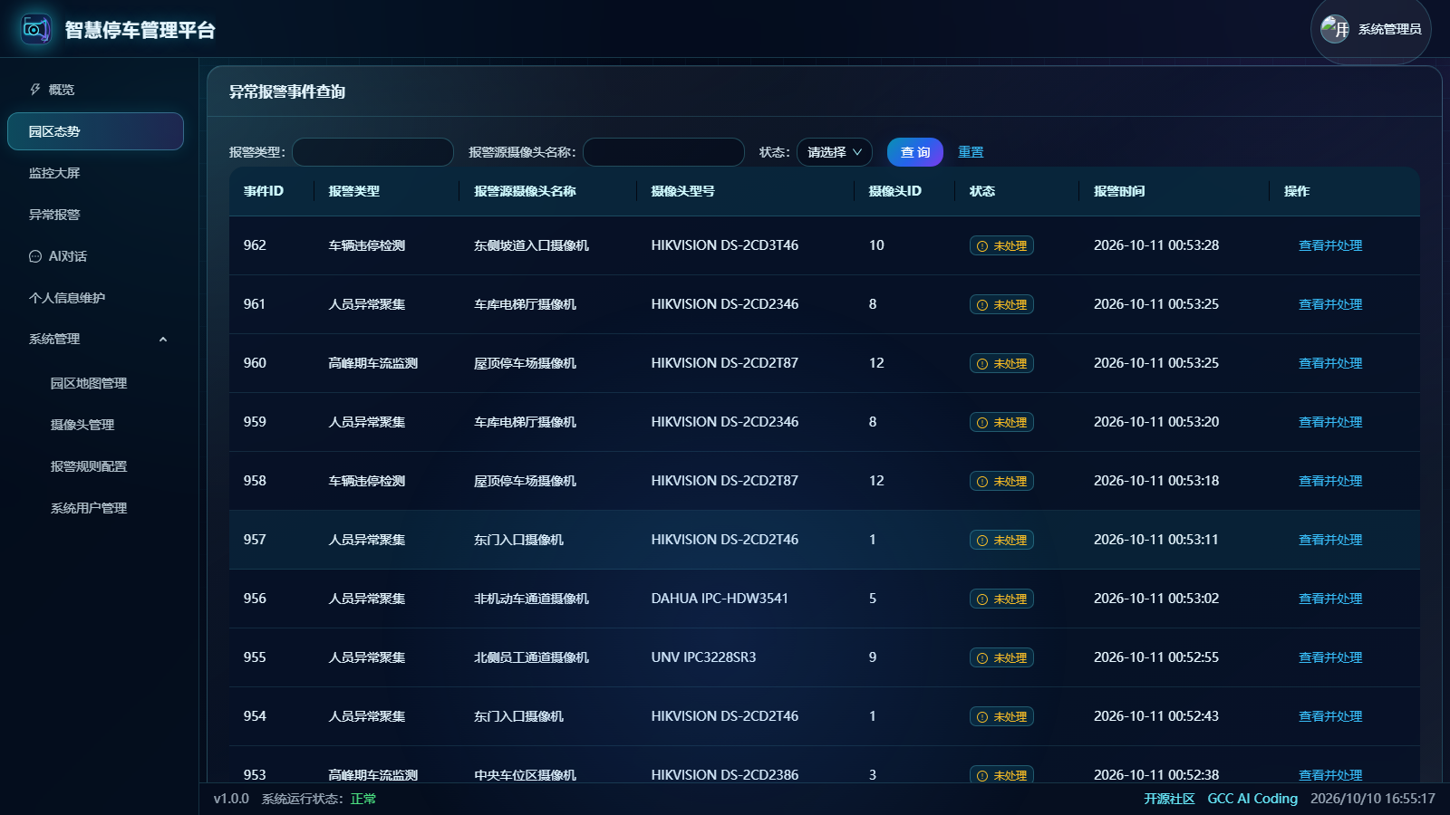Screen dimensions: 1450x815
Task: View and handle event 955
Action: 1330,657
